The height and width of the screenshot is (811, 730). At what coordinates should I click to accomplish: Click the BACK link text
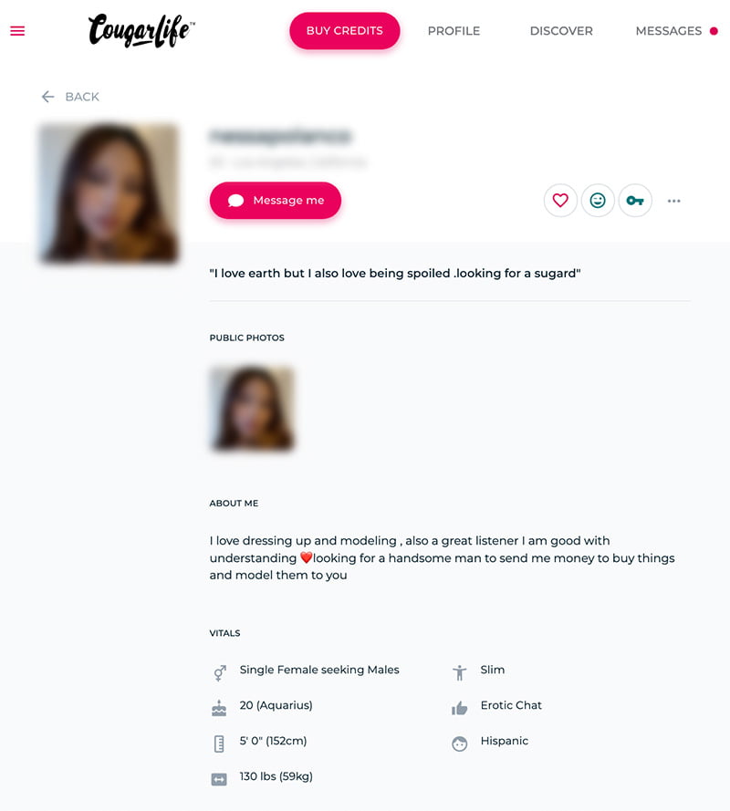click(82, 97)
